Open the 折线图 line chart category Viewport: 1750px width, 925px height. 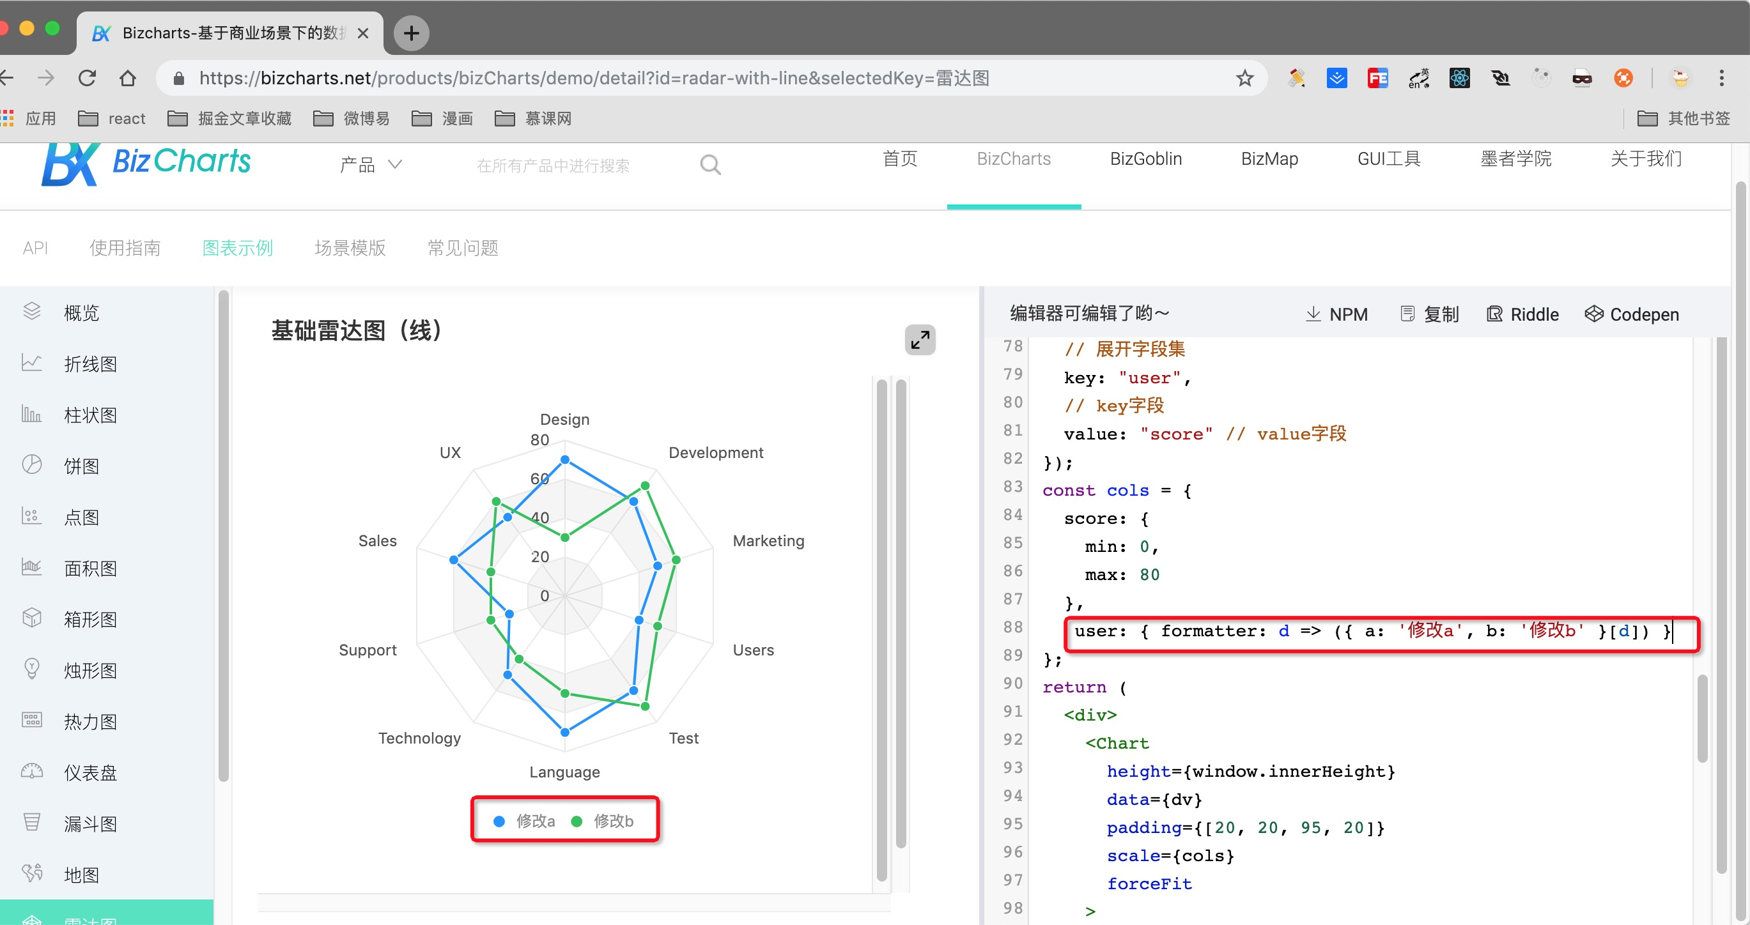click(89, 364)
